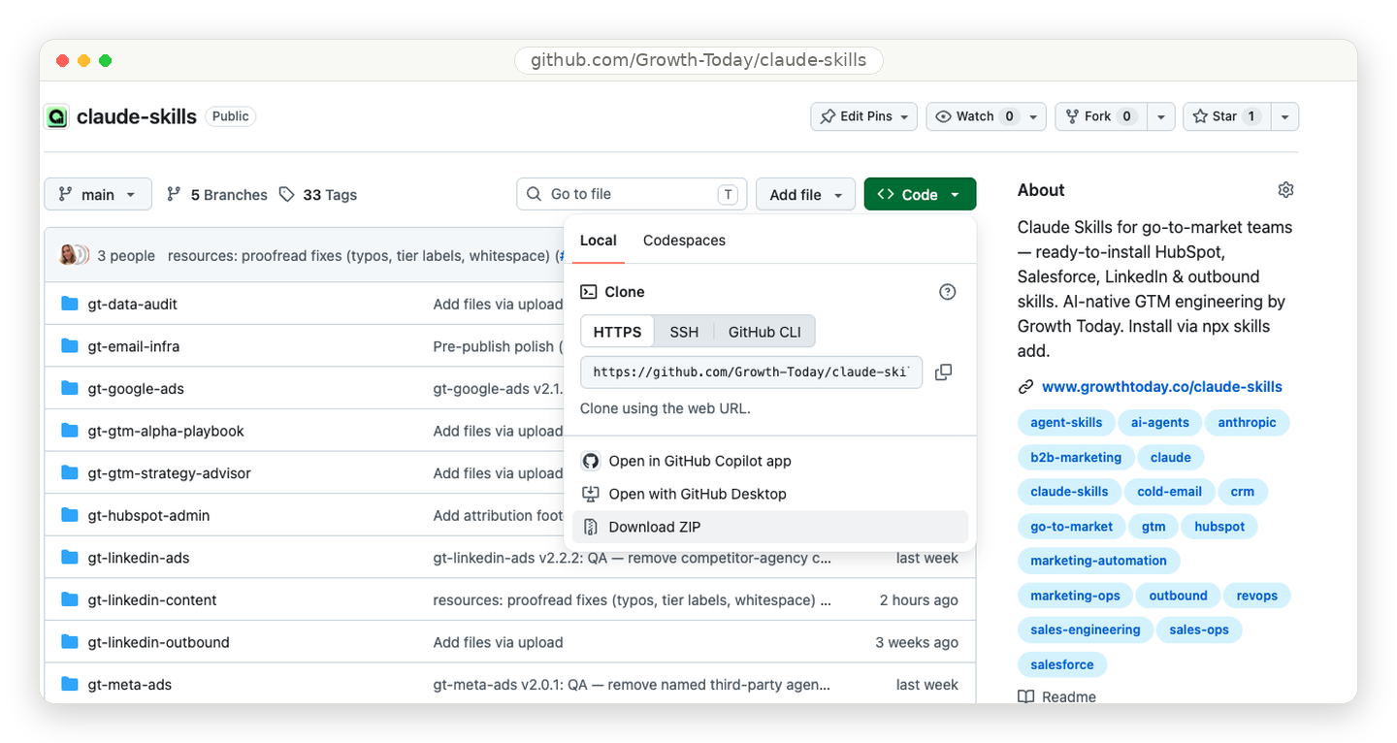This screenshot has height=743, width=1397.
Task: Click the Copilot icon in clone menu
Action: point(590,461)
